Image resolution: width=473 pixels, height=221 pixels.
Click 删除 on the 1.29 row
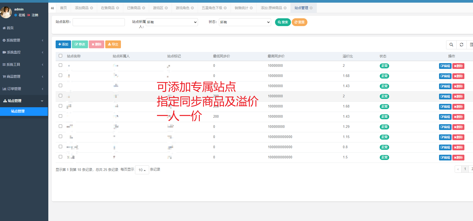point(458,127)
